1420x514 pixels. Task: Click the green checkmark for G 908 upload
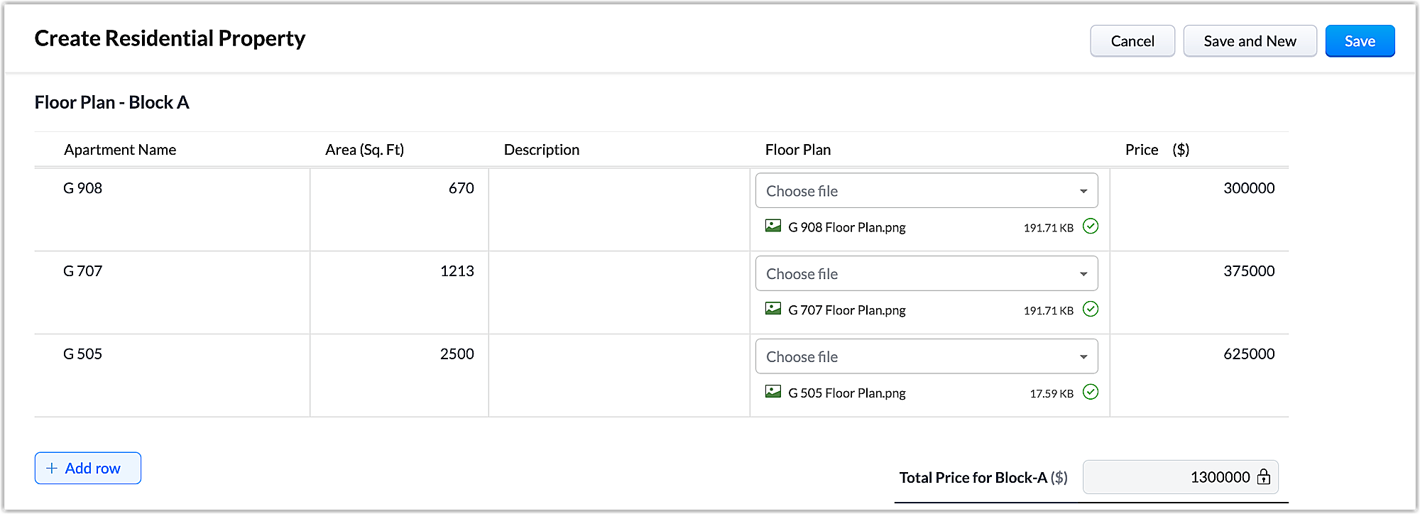(1091, 226)
